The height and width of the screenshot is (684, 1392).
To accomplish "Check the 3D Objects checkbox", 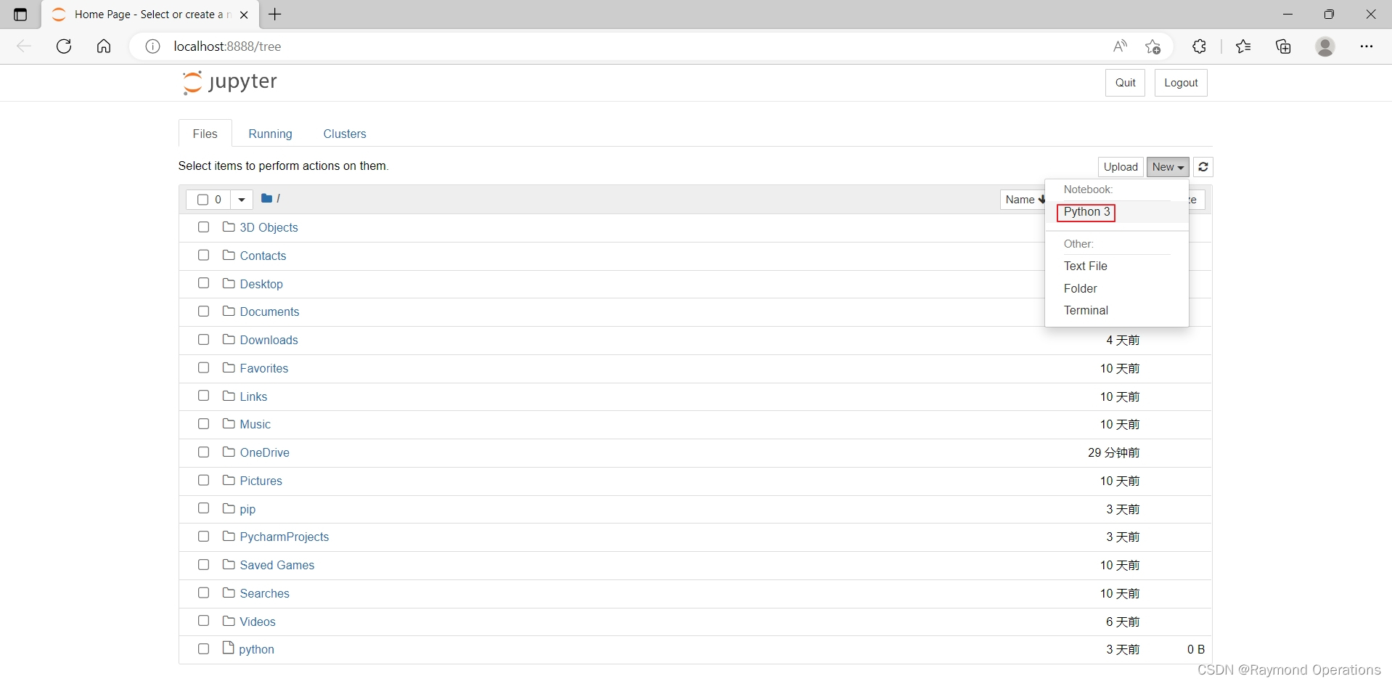I will (x=203, y=227).
